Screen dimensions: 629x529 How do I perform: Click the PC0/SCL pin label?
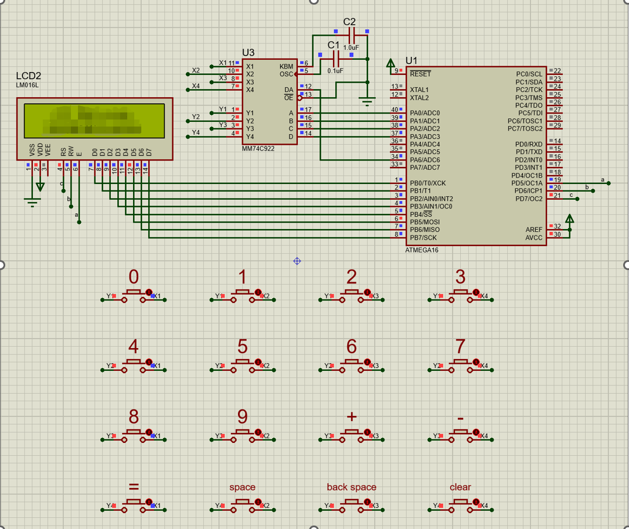click(x=529, y=74)
